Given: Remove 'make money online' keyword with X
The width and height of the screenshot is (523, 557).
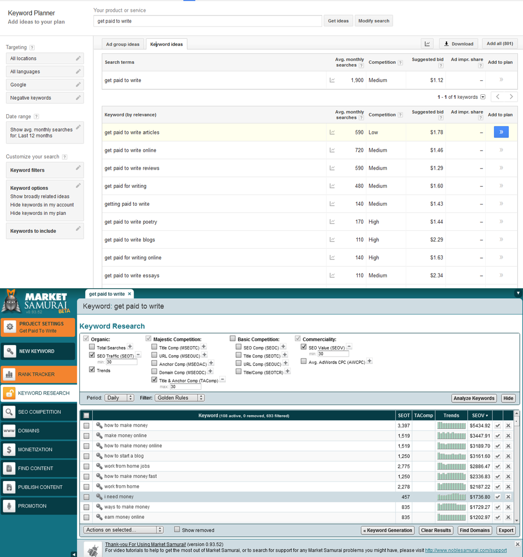Looking at the screenshot, I should click(x=508, y=436).
